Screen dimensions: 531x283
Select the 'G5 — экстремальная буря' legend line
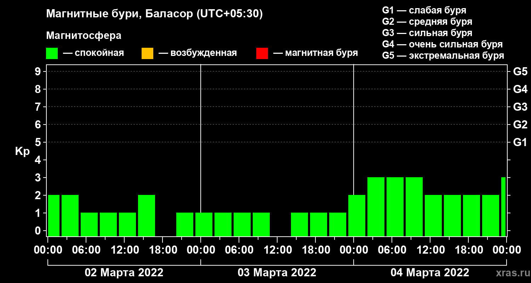[443, 56]
